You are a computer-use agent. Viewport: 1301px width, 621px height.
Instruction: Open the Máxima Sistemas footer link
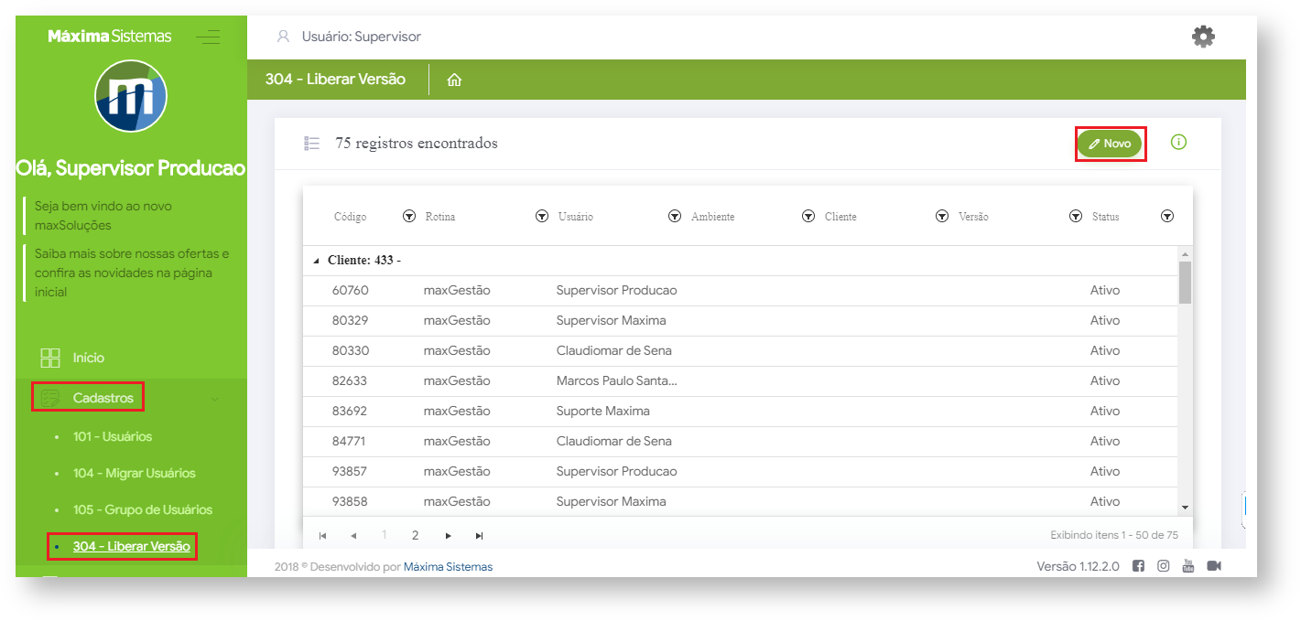(448, 566)
